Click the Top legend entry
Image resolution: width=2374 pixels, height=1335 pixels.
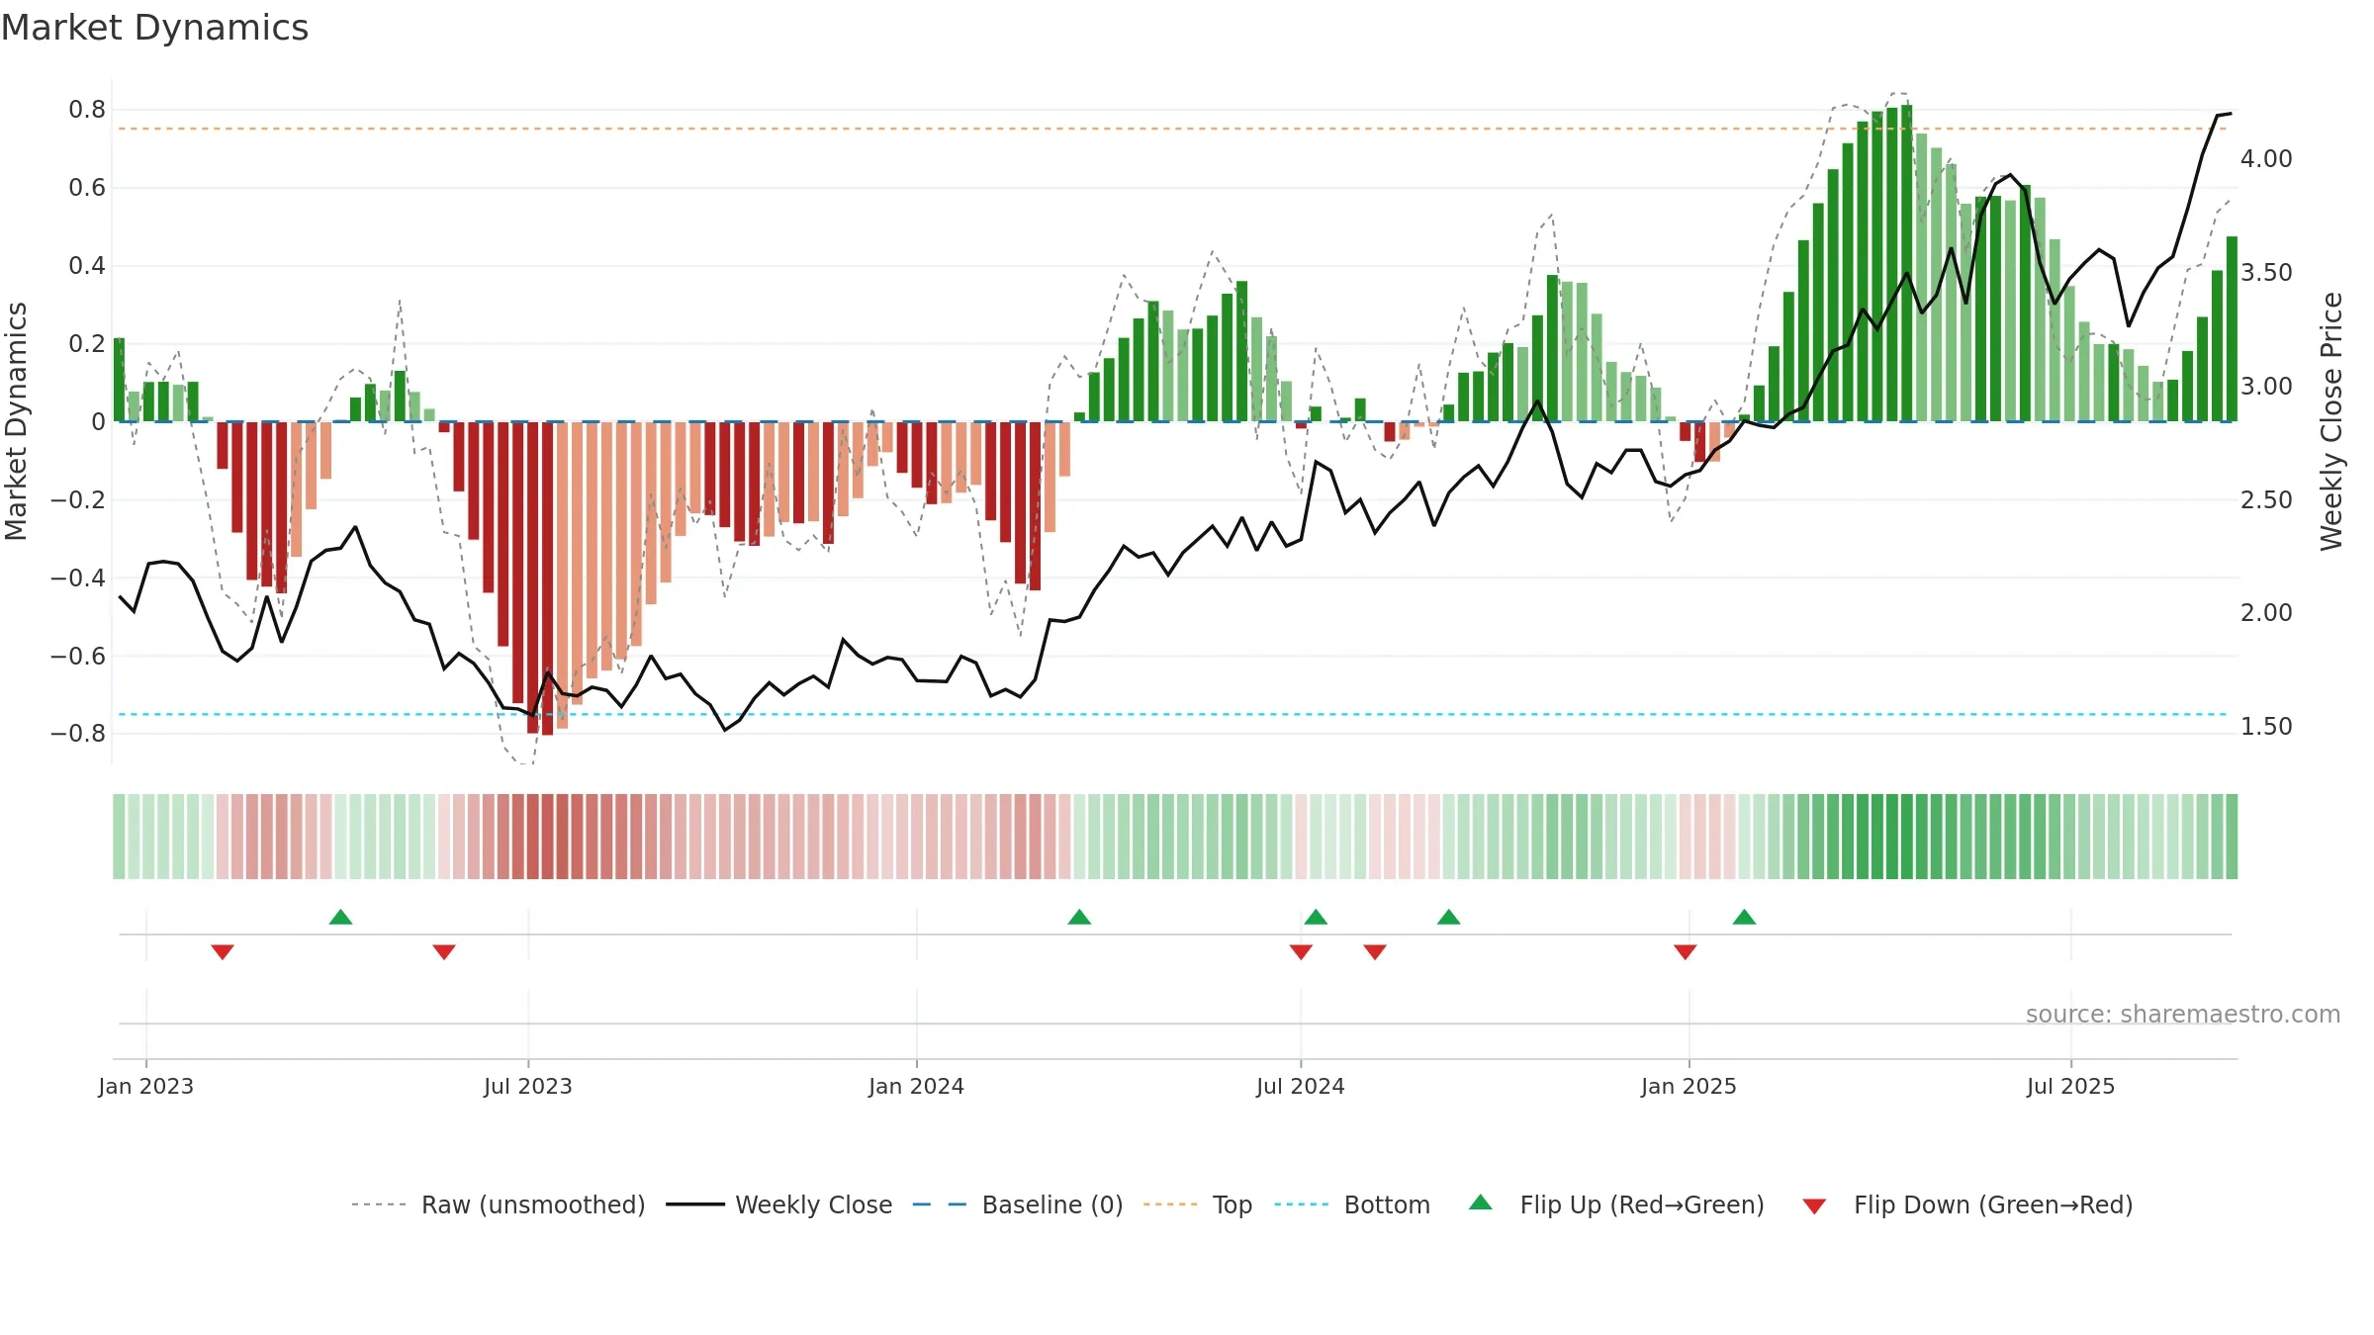(1198, 1204)
